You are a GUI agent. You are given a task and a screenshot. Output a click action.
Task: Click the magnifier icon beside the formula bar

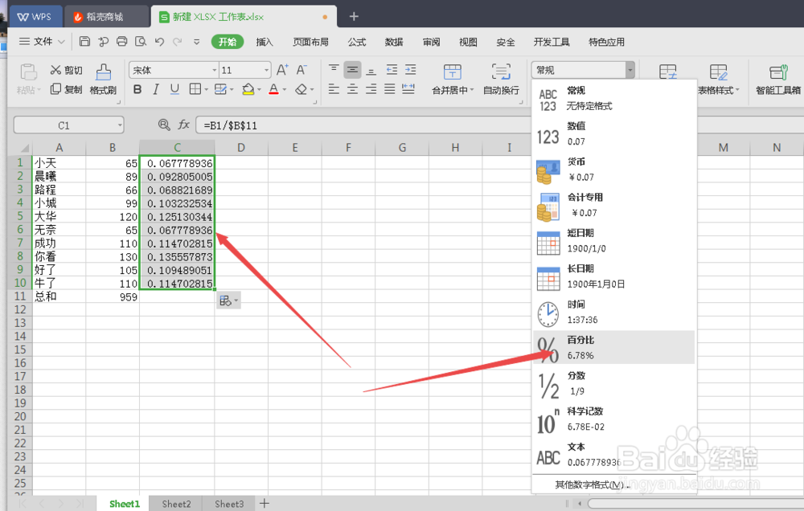point(164,125)
